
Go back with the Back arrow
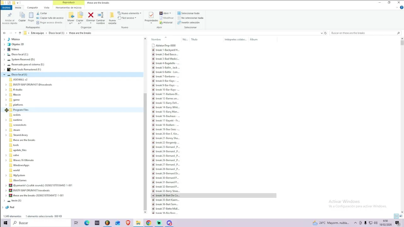click(4, 33)
